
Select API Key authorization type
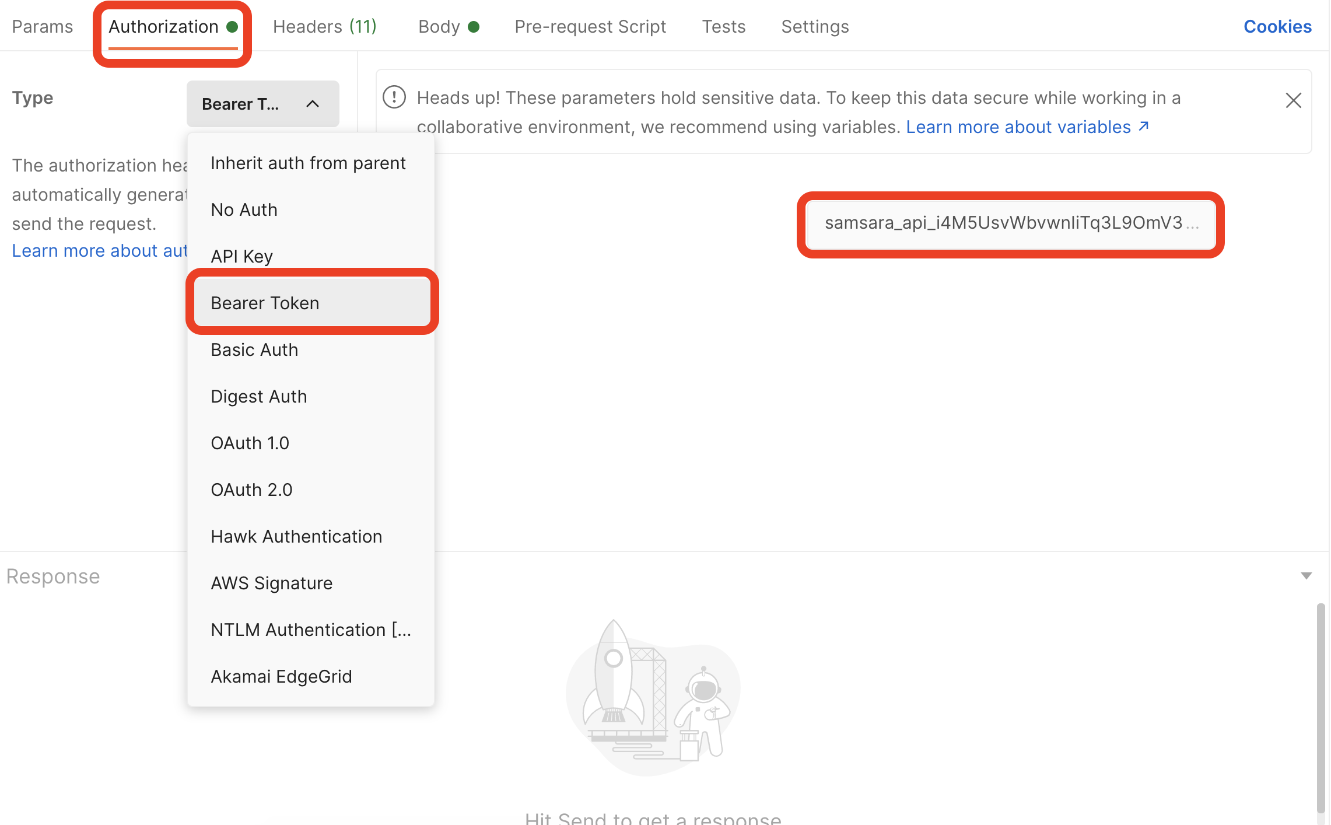tap(241, 256)
